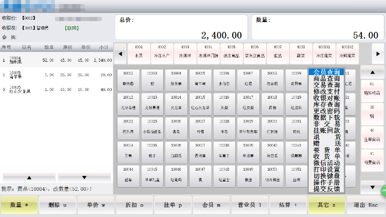Click the 联网 online status indicator
The height and width of the screenshot is (217, 386).
72,28
